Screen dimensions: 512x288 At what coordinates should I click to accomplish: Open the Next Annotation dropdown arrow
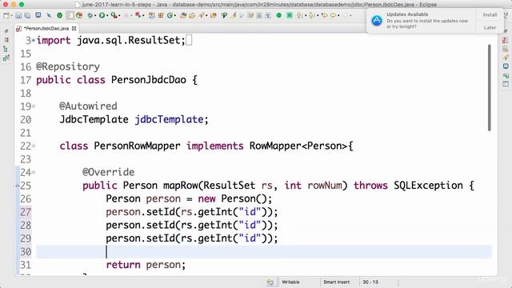click(306, 16)
